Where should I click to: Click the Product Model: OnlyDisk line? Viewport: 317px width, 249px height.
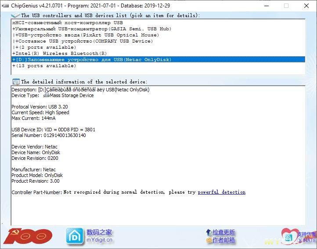(37, 175)
